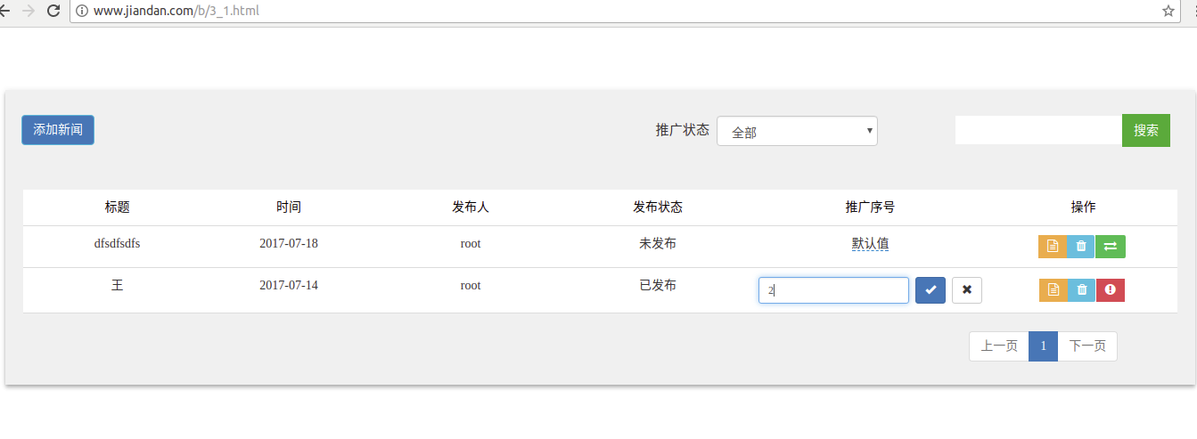Click the search text field

(x=1038, y=130)
